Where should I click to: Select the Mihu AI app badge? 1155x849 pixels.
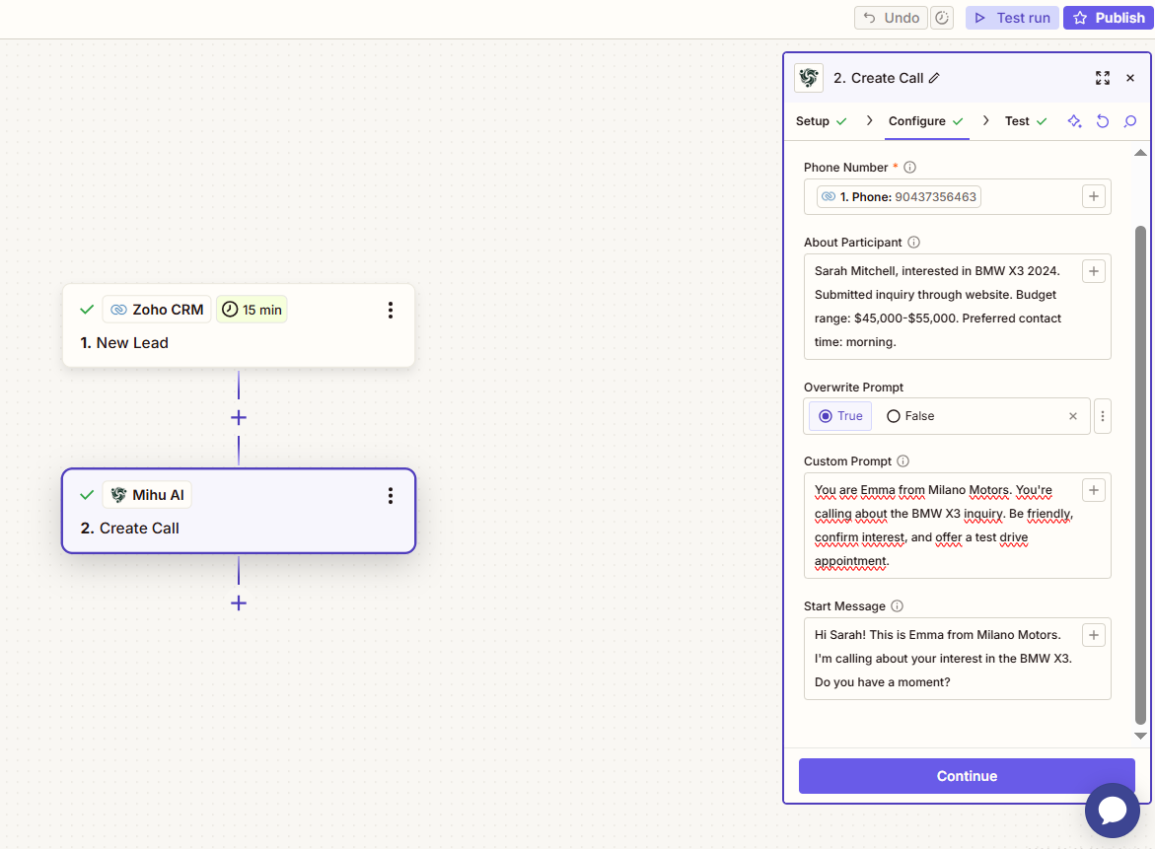(x=147, y=495)
